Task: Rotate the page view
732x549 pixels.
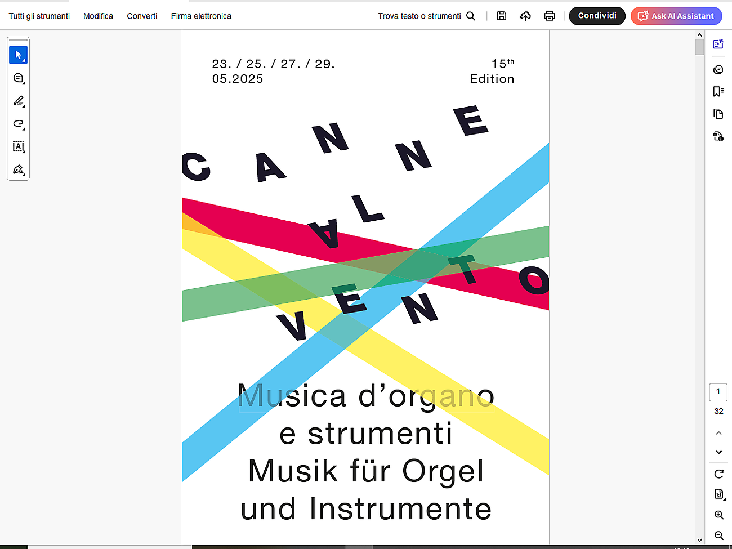Action: coord(718,474)
